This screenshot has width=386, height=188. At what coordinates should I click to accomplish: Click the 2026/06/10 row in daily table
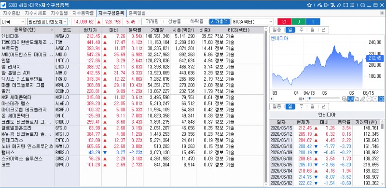(x=324, y=146)
